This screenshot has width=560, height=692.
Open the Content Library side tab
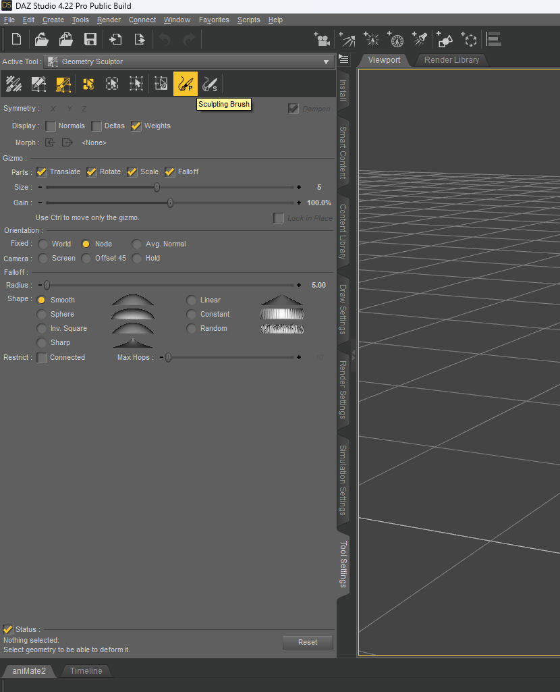point(343,232)
